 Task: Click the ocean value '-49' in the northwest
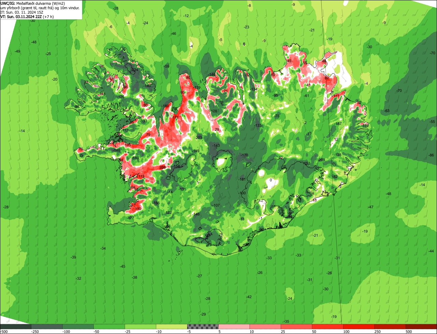[x=18, y=51]
